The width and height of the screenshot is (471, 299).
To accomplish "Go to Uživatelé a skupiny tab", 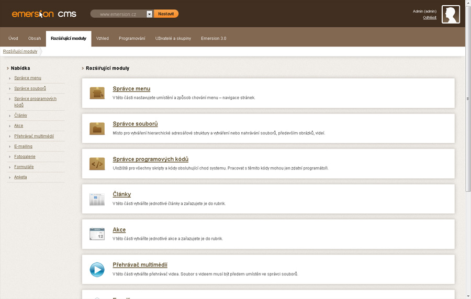I will click(173, 39).
